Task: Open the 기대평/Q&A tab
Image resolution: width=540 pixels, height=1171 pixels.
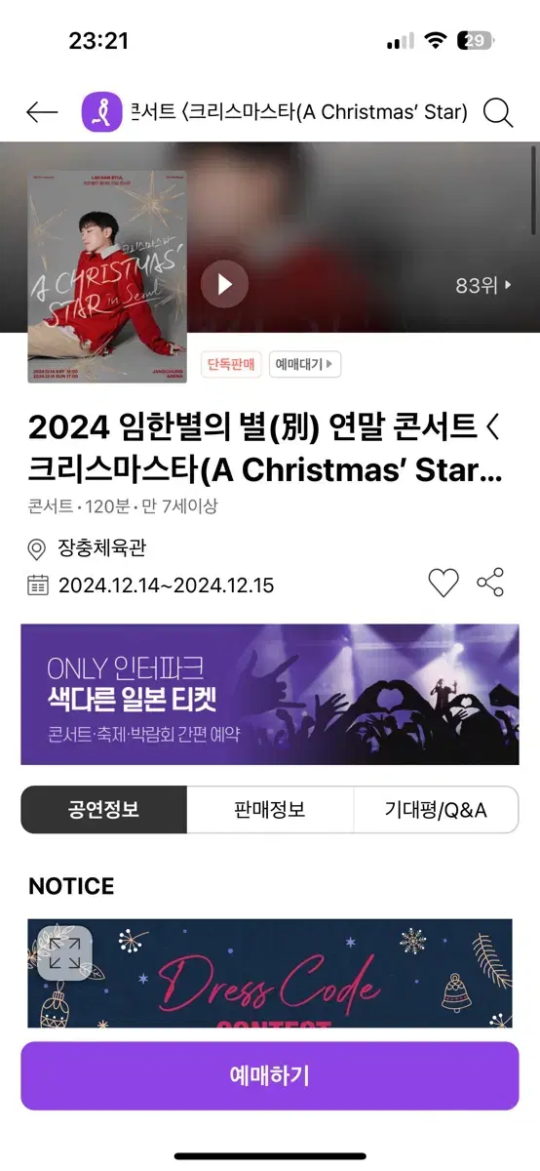Action: (x=436, y=810)
